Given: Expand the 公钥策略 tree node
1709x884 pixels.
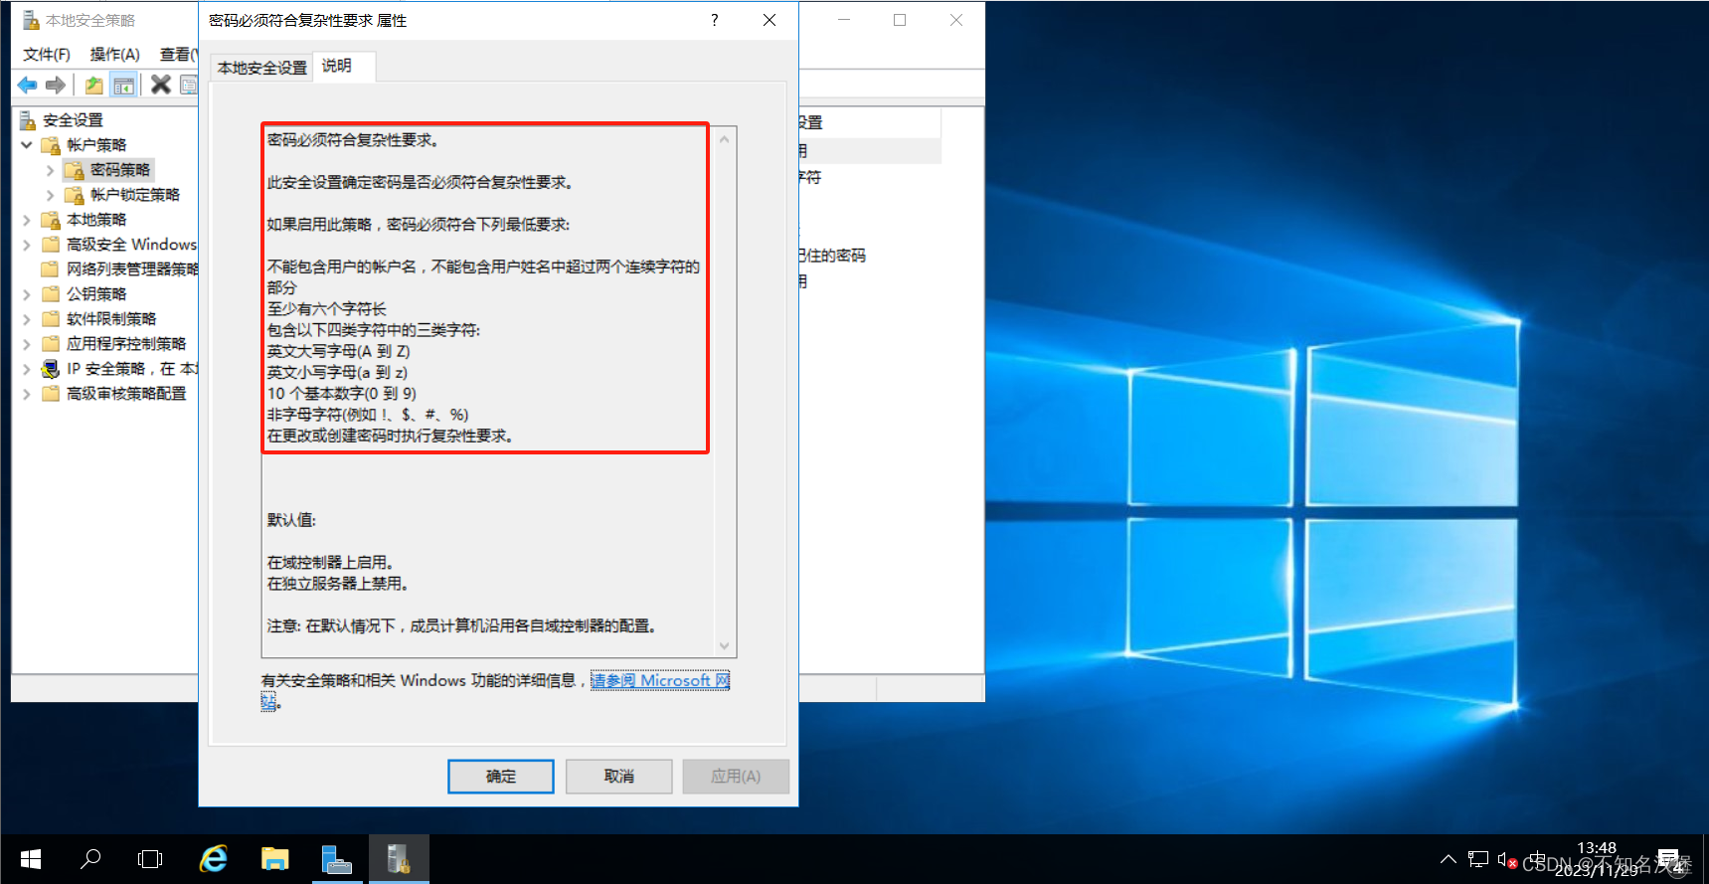Looking at the screenshot, I should tap(27, 294).
